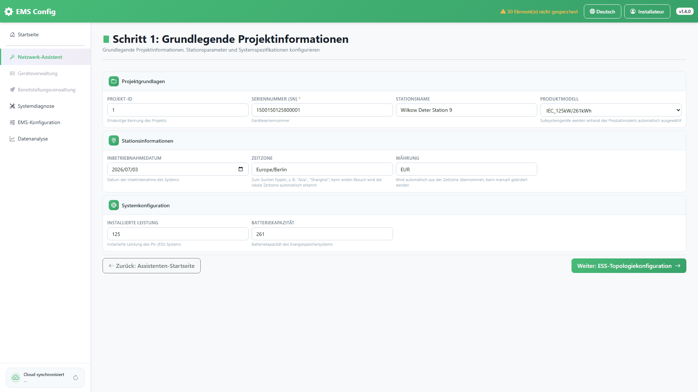Click the Projektgrundlagen folder icon
This screenshot has width=698, height=392.
tap(114, 81)
